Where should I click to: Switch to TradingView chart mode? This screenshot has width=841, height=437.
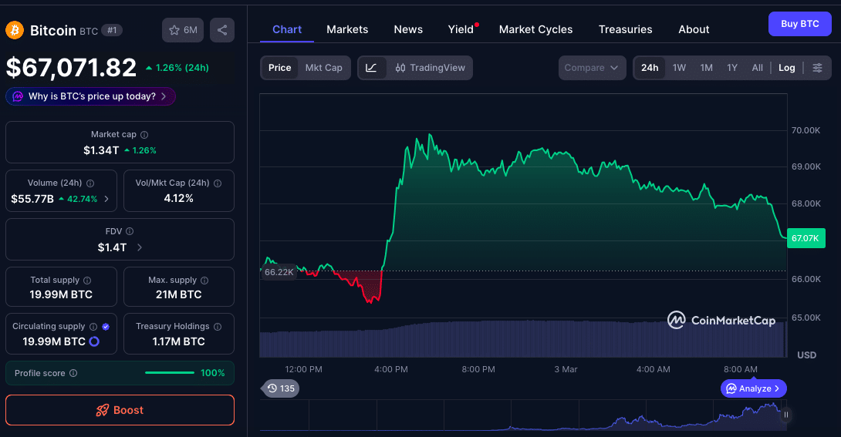431,68
